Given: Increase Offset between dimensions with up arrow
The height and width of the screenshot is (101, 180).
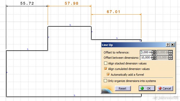Looking at the screenshot, I should [154, 57].
